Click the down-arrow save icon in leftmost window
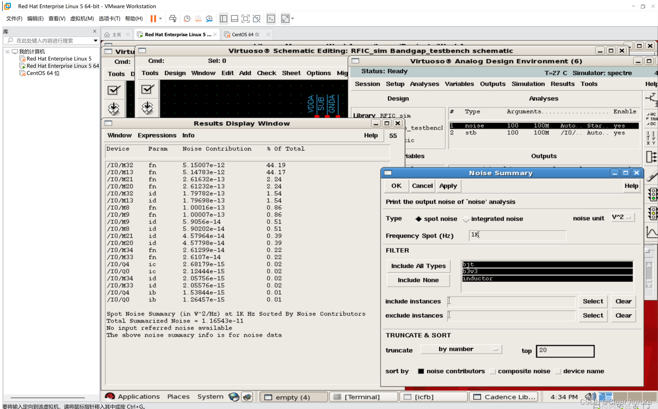 (114, 108)
